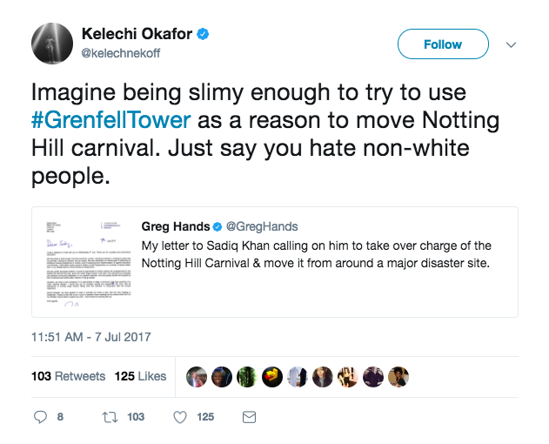The height and width of the screenshot is (444, 549).
Task: Open the @kelechnekoff handle link
Action: 120,53
